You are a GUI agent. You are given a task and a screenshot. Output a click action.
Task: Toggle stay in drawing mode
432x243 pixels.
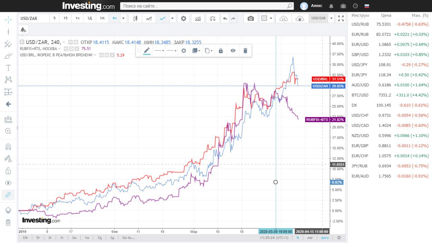pyautogui.click(x=8, y=159)
